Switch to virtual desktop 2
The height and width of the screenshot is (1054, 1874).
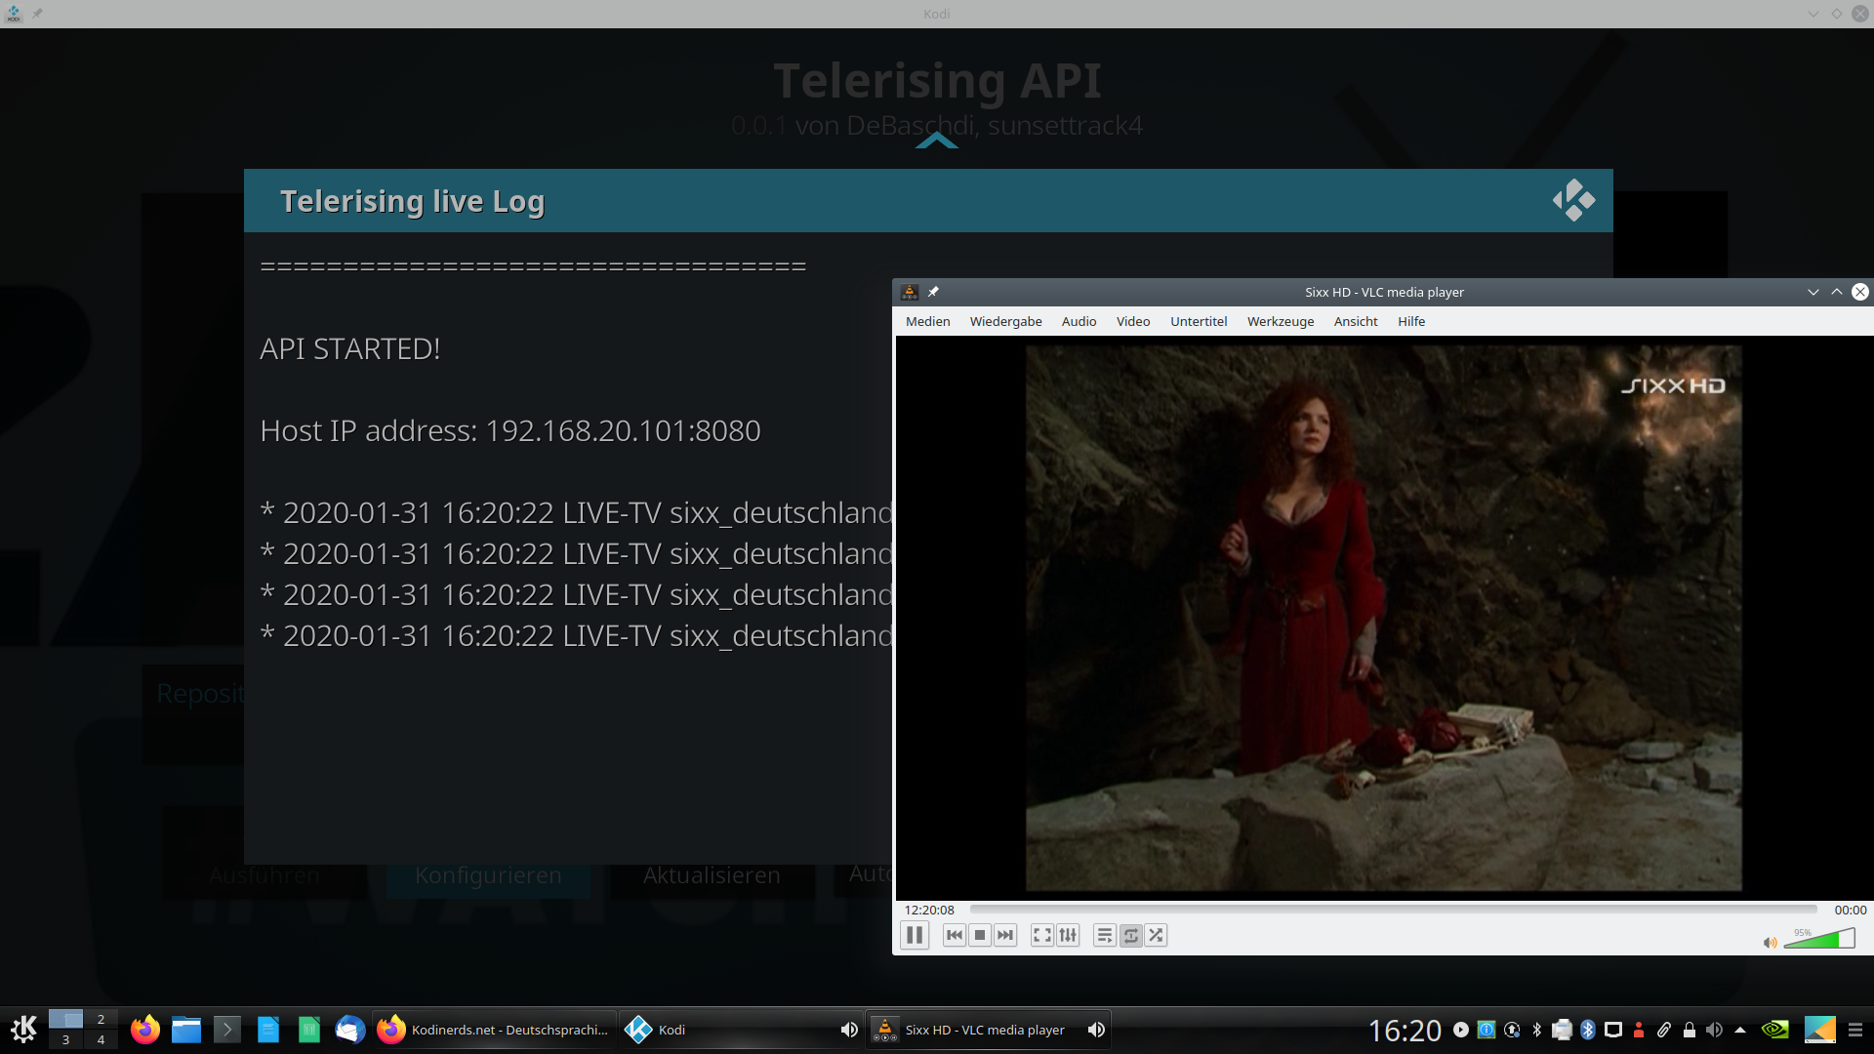(101, 1019)
